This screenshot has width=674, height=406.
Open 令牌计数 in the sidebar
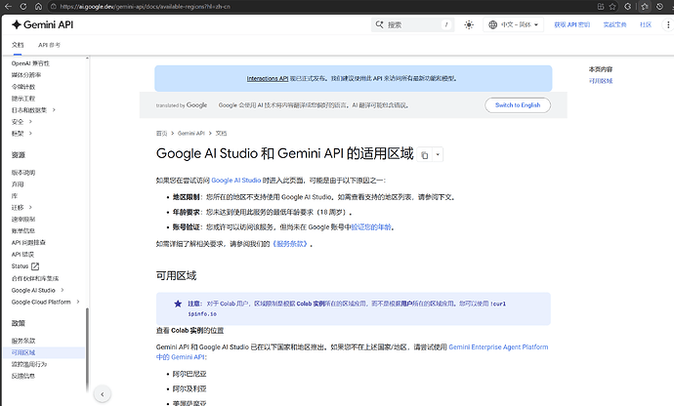coord(23,87)
